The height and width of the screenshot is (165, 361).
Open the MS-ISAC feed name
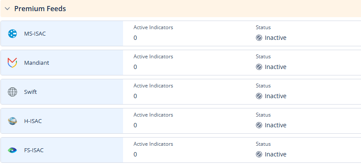35,34
